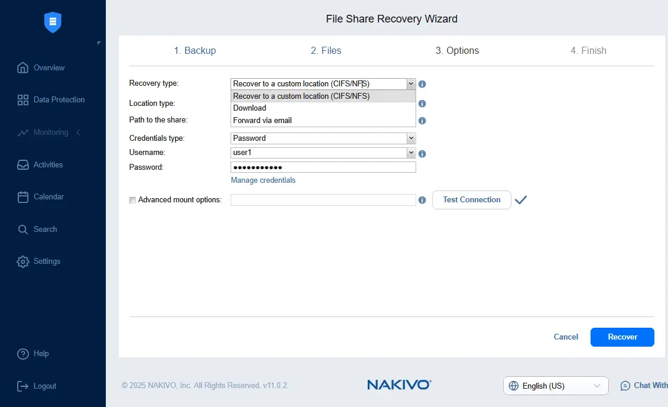Click the Help question mark icon

22,354
